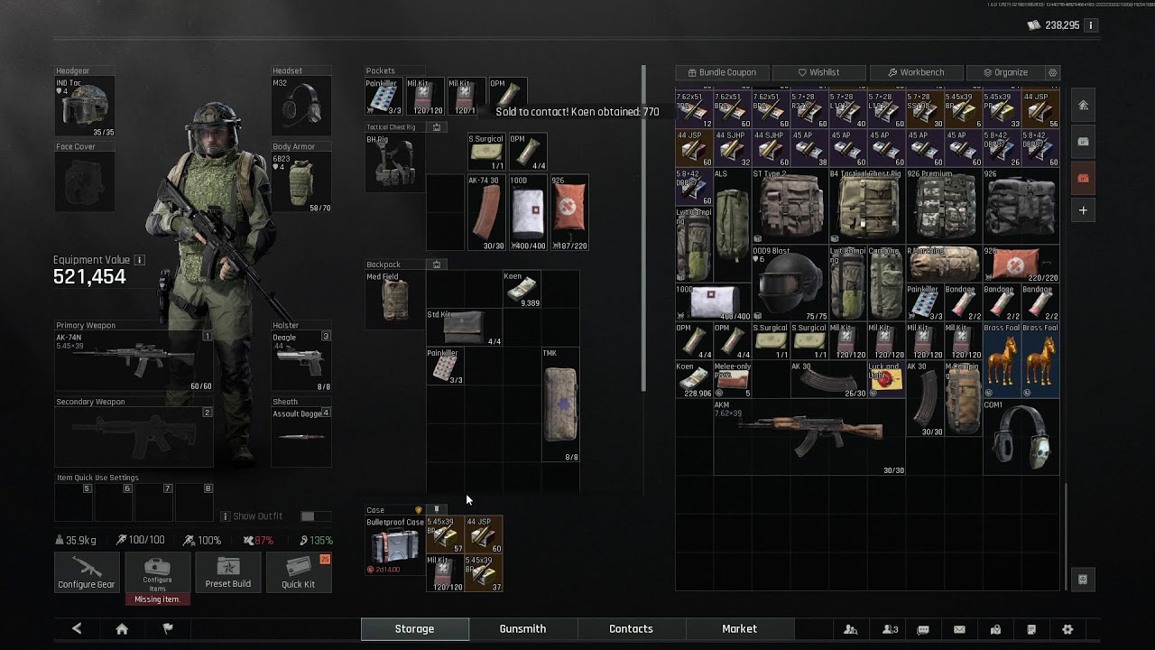This screenshot has width=1155, height=650.
Task: Select the DD09 Blast helmet in the stash
Action: coord(790,283)
